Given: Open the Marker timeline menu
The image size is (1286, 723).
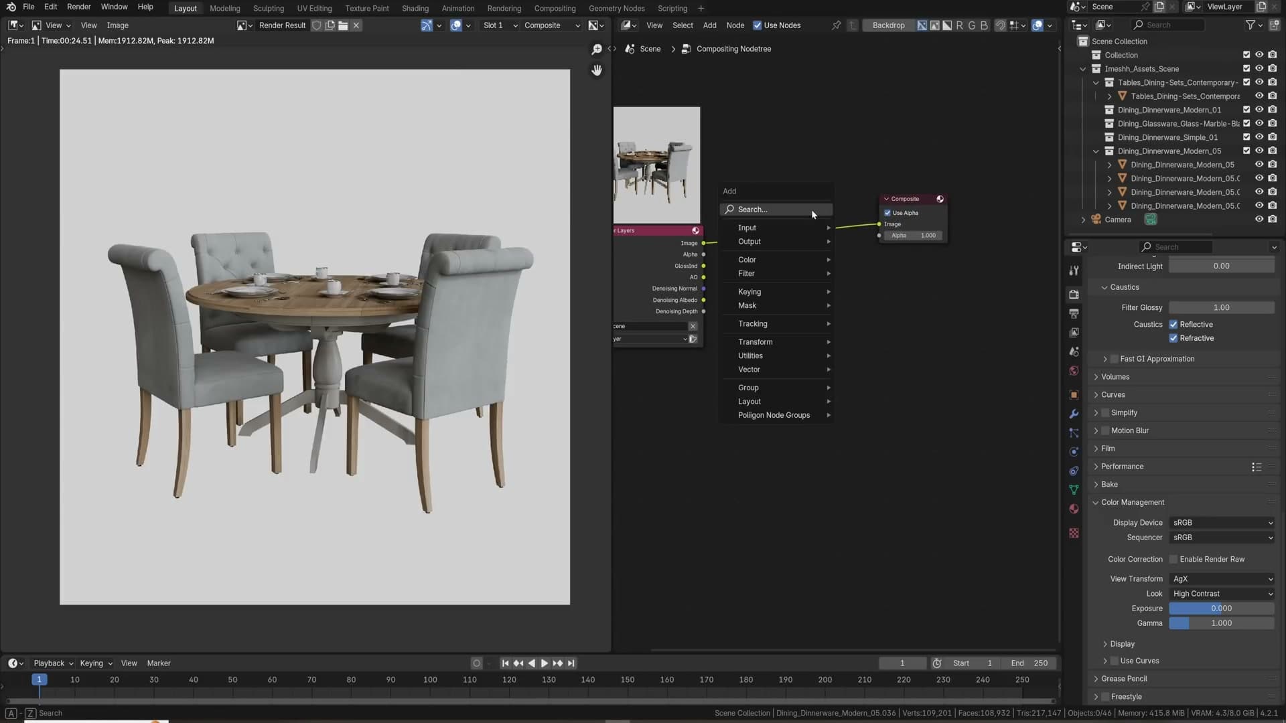Looking at the screenshot, I should 159,664.
